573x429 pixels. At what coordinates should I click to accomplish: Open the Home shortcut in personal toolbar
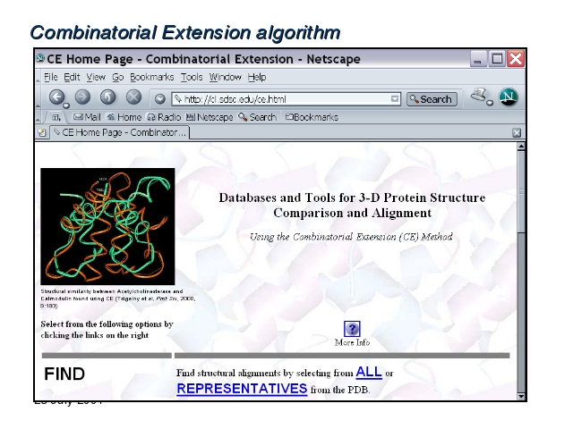point(124,117)
